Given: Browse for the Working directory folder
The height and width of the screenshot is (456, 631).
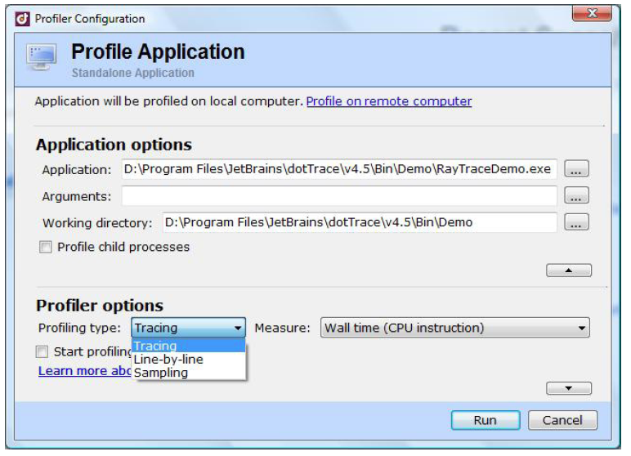Looking at the screenshot, I should pyautogui.click(x=576, y=222).
